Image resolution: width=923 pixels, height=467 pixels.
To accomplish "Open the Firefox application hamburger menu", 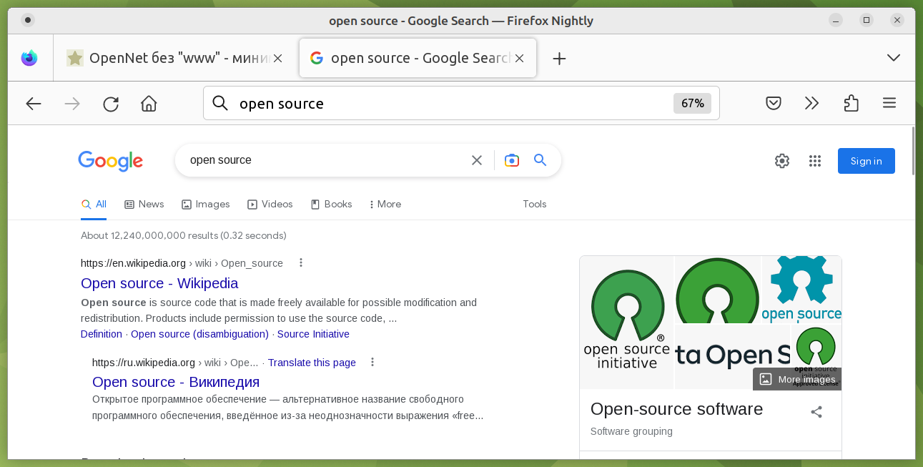I will 889,104.
